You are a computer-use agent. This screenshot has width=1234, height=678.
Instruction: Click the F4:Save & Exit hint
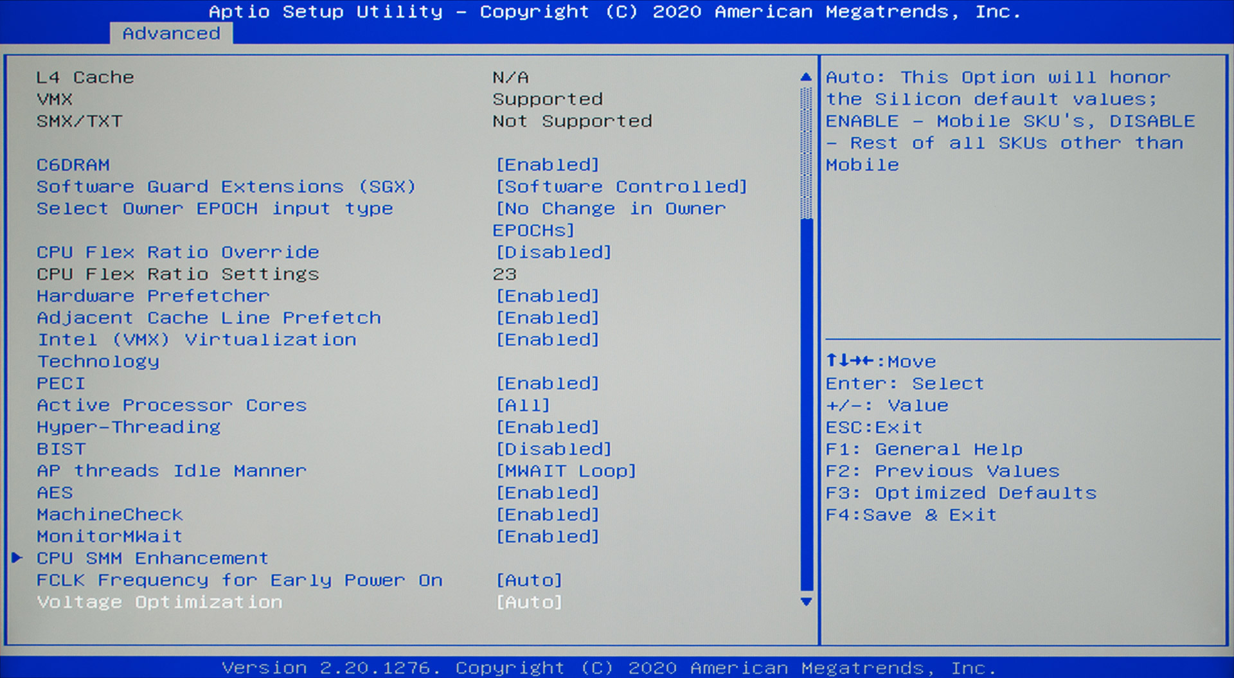[x=911, y=515]
